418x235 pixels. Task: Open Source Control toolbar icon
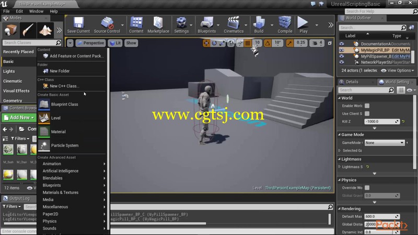click(x=107, y=25)
